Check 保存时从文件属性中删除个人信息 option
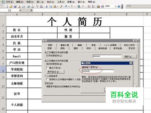 (x=47, y=79)
